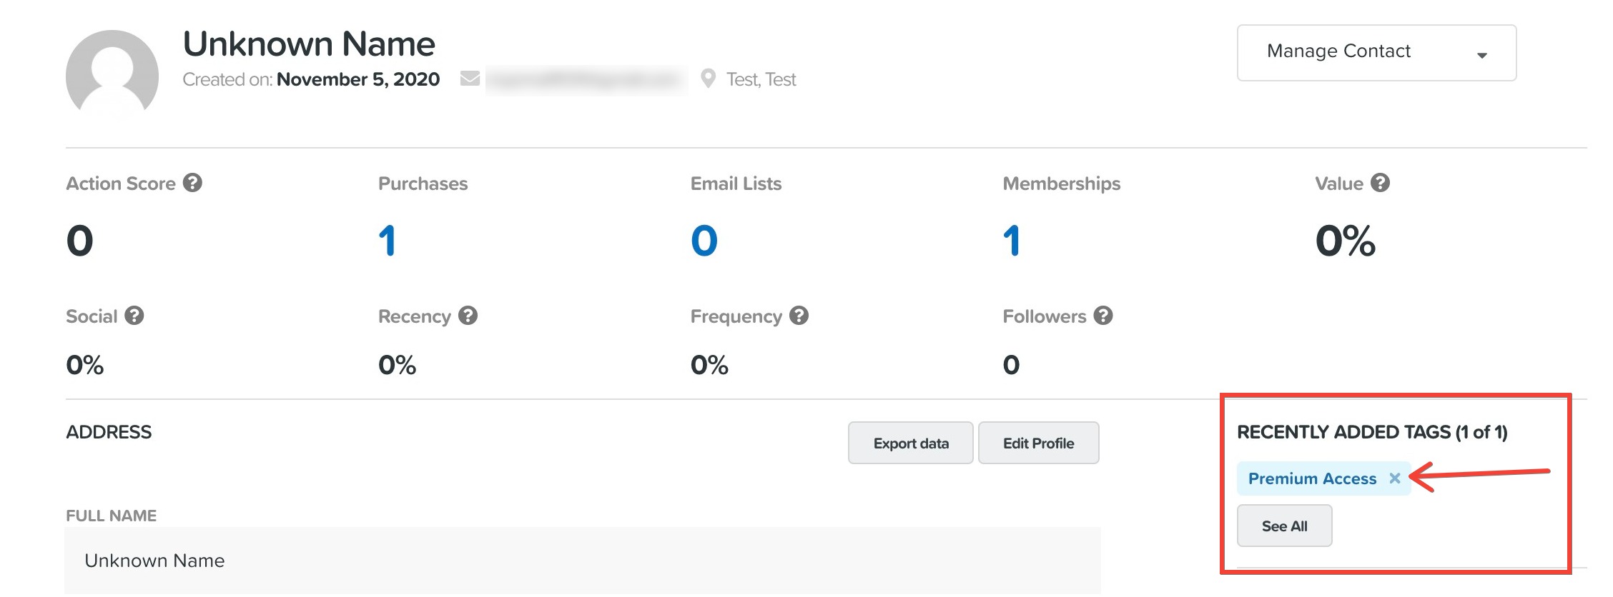
Task: Click the November 5, 2020 creation date
Action: tap(358, 79)
